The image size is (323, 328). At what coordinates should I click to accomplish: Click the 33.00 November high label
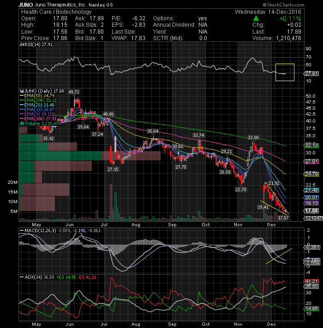coord(253,138)
